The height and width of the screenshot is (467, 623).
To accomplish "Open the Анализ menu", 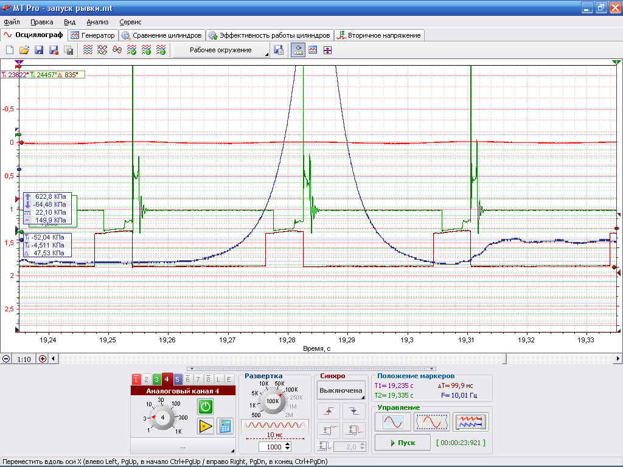I will click(x=97, y=22).
